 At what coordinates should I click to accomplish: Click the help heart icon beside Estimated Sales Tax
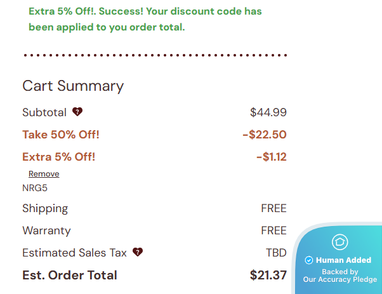click(x=138, y=252)
